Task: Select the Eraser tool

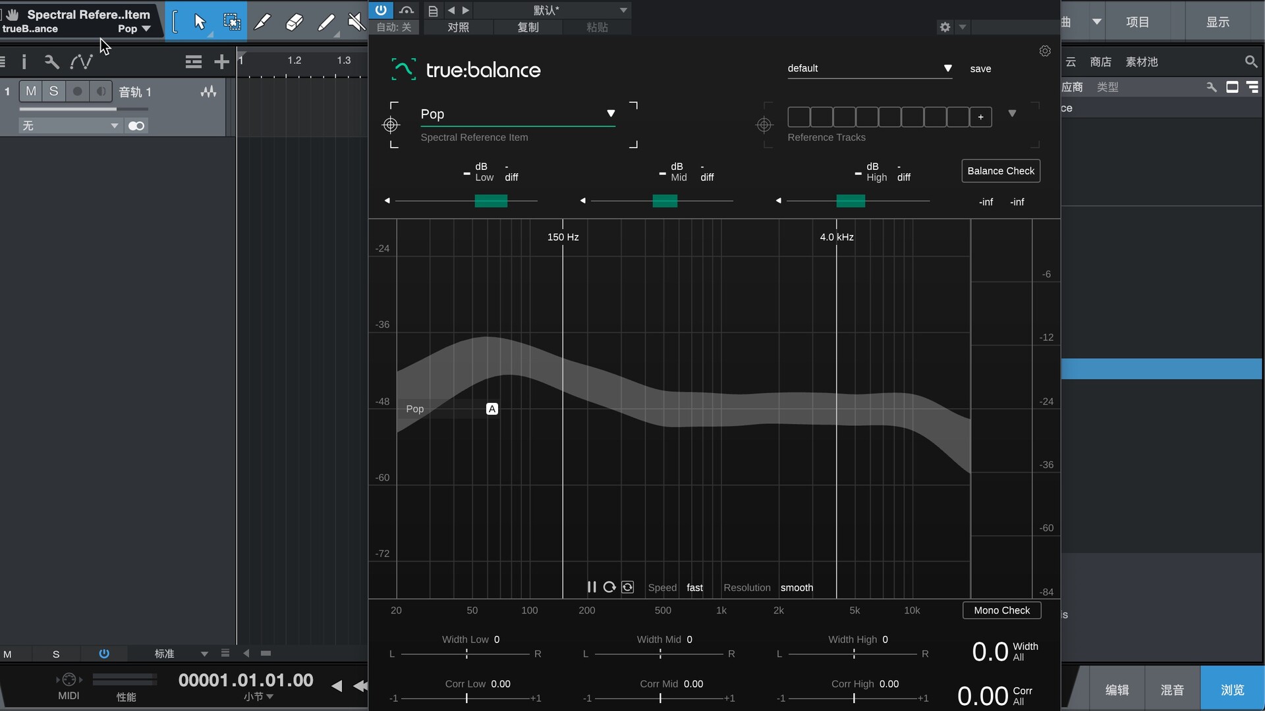Action: tap(294, 22)
